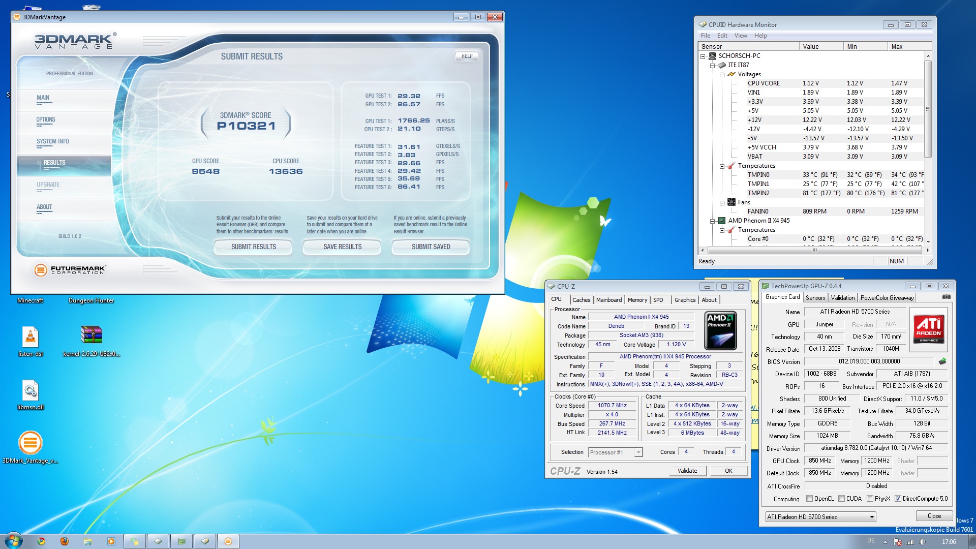Screen dimensions: 976x549
Task: Click the Close button in GPU-Z
Action: tap(934, 516)
